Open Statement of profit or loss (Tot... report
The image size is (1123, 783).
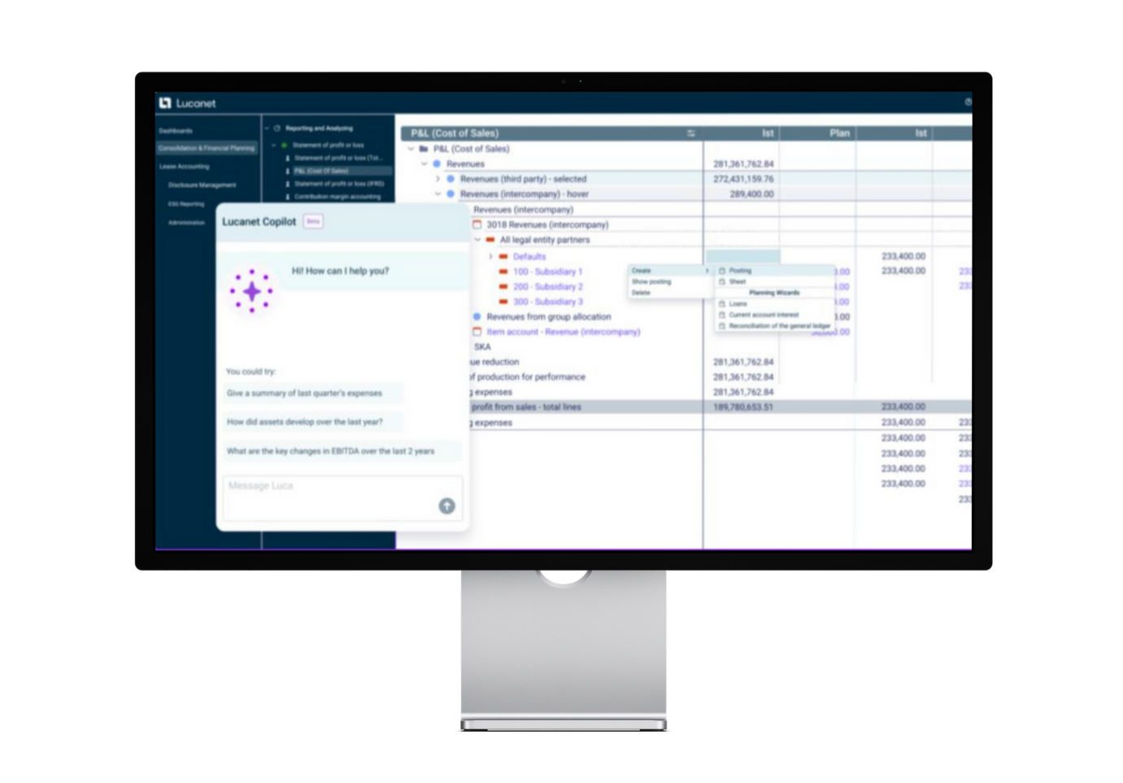[338, 158]
